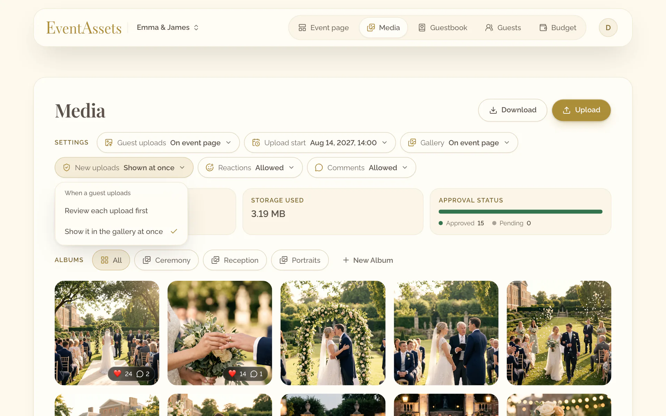Click the Upload start calendar icon

pyautogui.click(x=256, y=143)
